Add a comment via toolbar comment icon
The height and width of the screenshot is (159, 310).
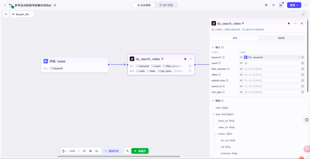pos(84,151)
